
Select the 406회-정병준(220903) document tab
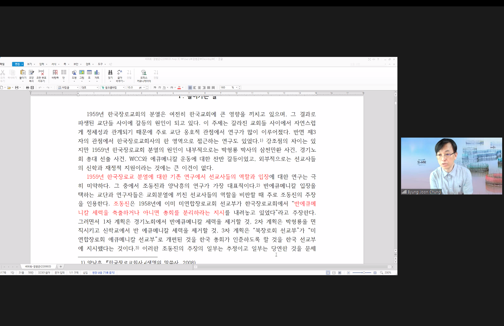tap(38, 267)
